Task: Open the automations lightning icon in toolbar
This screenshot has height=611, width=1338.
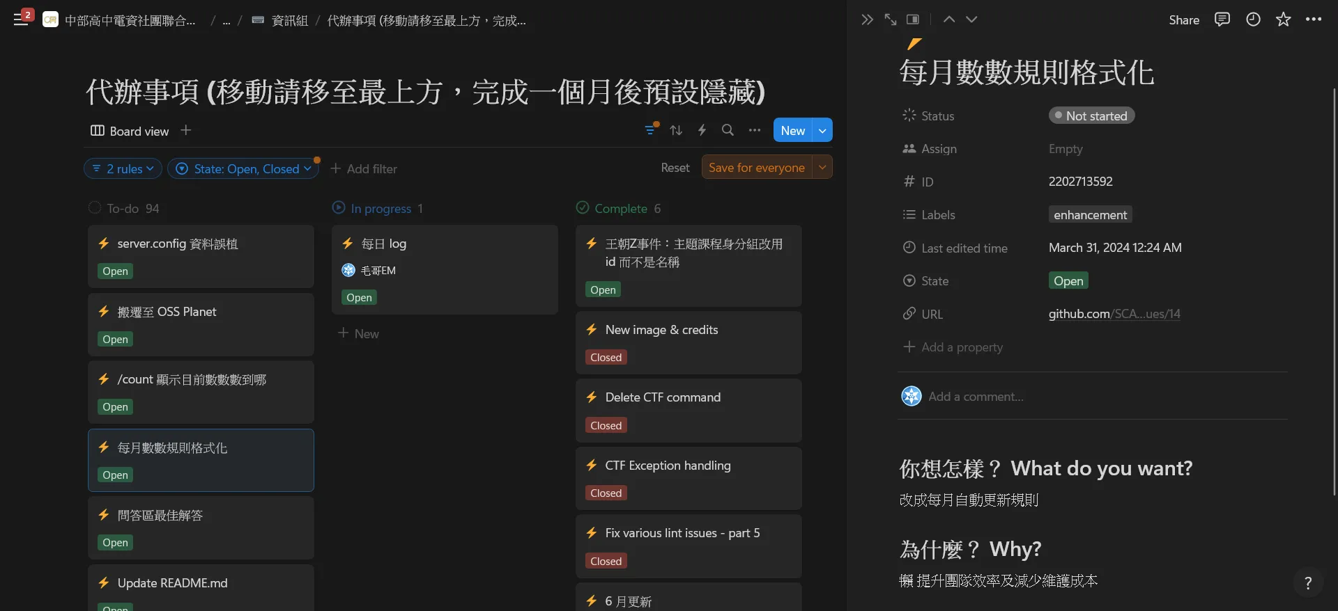Action: pyautogui.click(x=702, y=130)
